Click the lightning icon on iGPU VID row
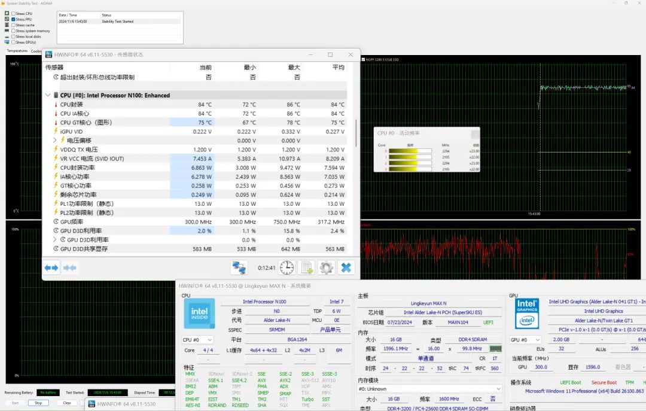The height and width of the screenshot is (411, 646). (56, 132)
